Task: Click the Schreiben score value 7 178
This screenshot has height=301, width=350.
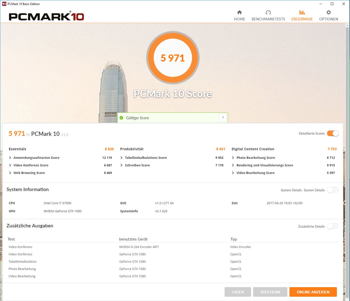Action: pyautogui.click(x=219, y=165)
